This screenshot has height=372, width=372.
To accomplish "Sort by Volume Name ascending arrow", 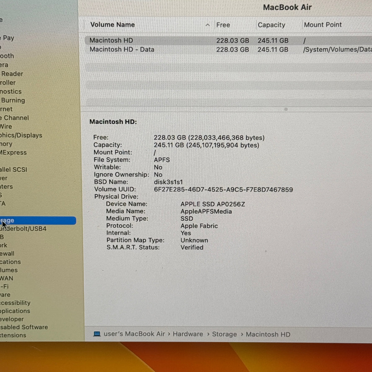I will (x=208, y=25).
